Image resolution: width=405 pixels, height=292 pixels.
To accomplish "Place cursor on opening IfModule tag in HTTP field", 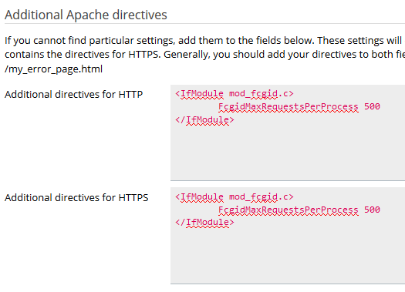I will (x=199, y=94).
